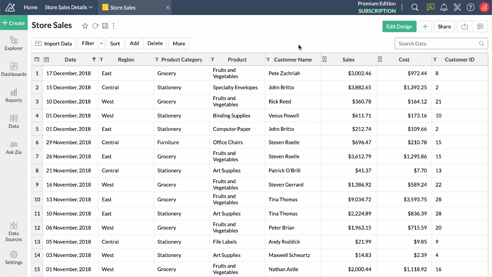Focus the Search Data field
The width and height of the screenshot is (492, 277).
441,43
